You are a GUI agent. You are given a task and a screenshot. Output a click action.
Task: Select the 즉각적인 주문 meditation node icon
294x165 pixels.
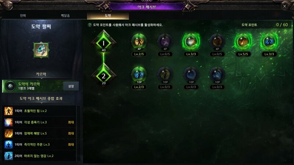tap(269, 41)
